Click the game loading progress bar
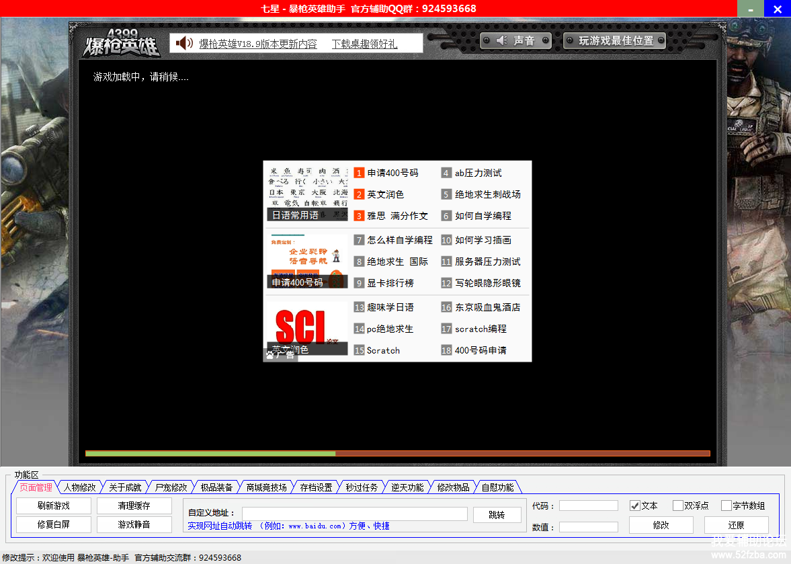This screenshot has height=564, width=791. 398,454
